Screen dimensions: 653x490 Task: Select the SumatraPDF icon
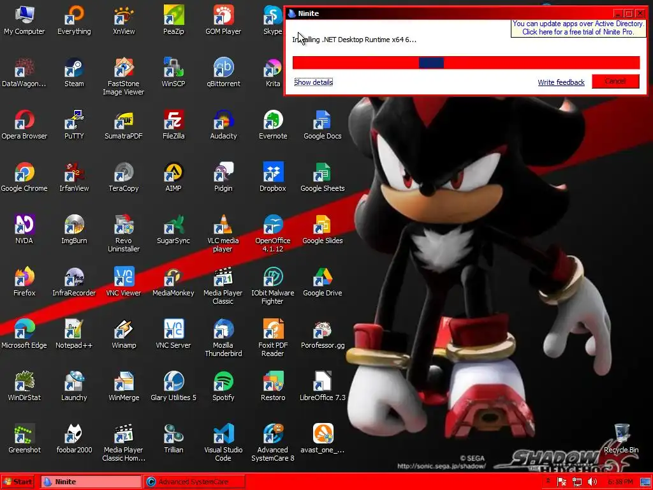[x=124, y=124]
